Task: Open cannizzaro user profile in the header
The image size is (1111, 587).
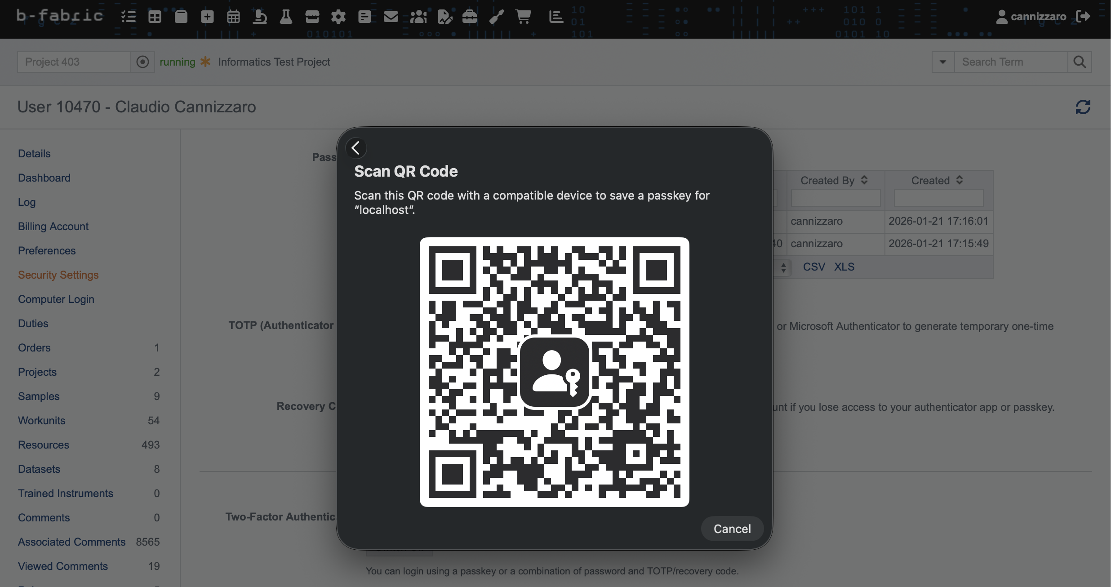Action: tap(1031, 17)
